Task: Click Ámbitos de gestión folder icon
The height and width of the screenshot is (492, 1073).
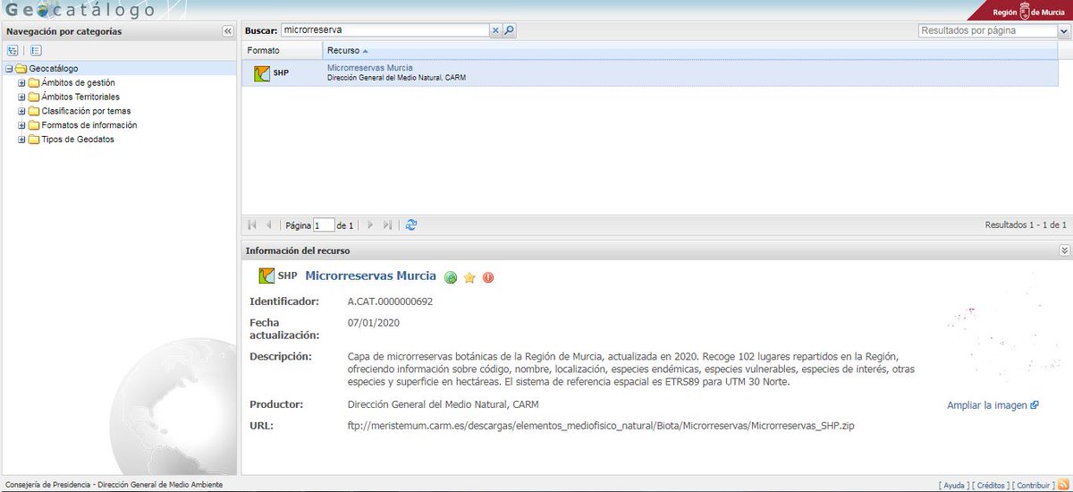Action: point(34,82)
